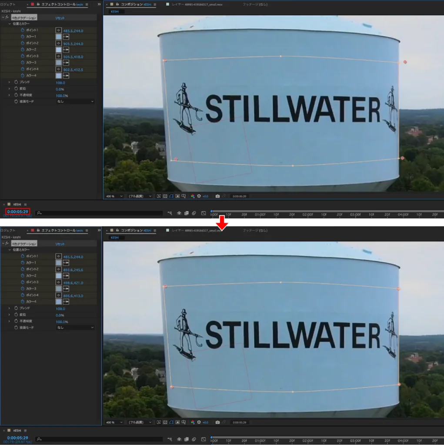Screen dimensions: 444x445
Task: Toggle fast preview icon in the upper viewer
Action: (x=159, y=196)
